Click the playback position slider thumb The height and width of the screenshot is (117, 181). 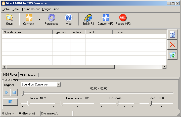pyautogui.click(x=23, y=93)
